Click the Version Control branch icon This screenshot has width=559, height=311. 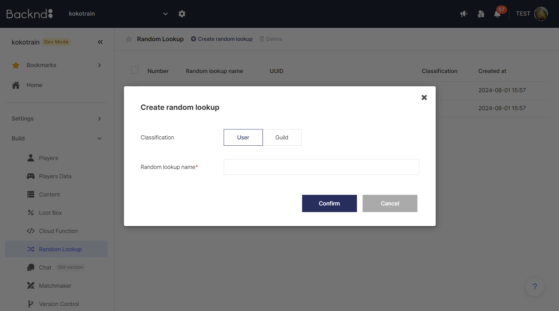click(31, 304)
